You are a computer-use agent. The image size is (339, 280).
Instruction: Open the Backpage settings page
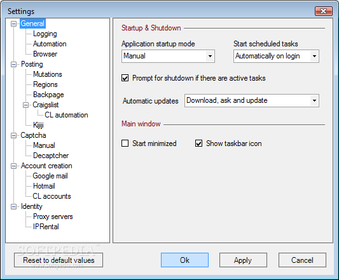pyautogui.click(x=48, y=95)
